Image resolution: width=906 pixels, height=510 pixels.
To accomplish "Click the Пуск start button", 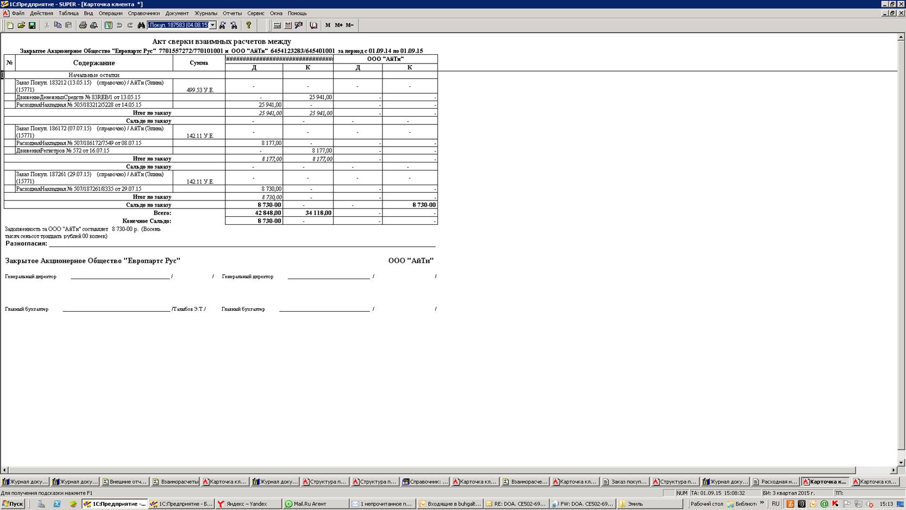I will point(13,504).
